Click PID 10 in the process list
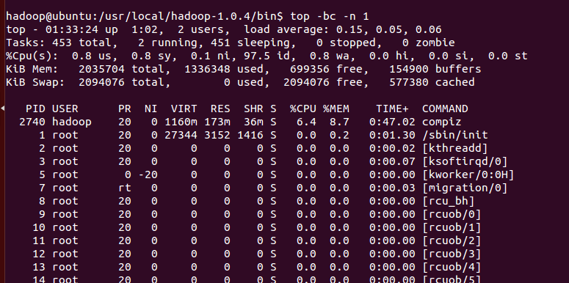The image size is (569, 283). pyautogui.click(x=39, y=227)
